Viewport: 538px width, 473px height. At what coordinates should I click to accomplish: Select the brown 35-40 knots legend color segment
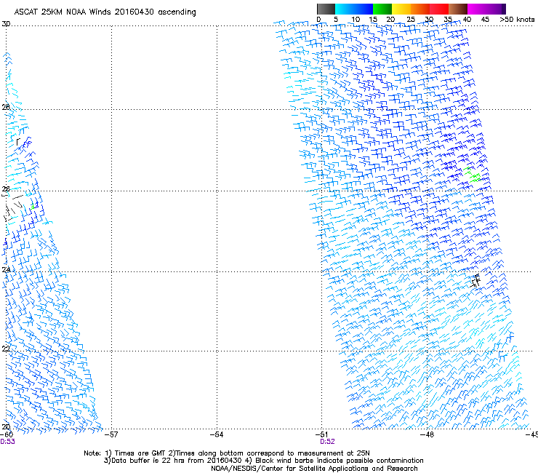tap(458, 9)
